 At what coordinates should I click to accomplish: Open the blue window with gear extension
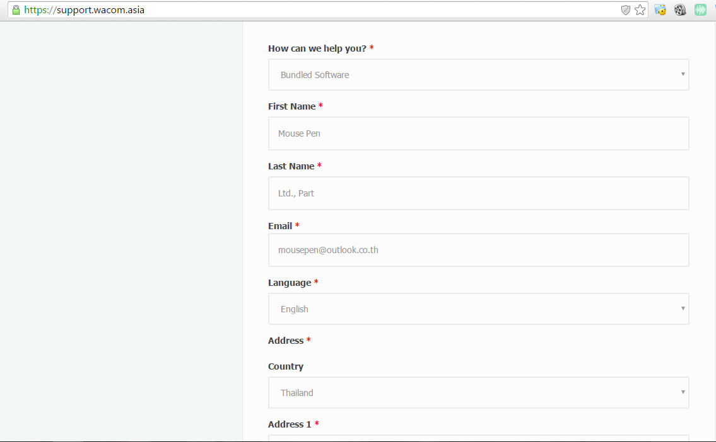click(x=660, y=9)
